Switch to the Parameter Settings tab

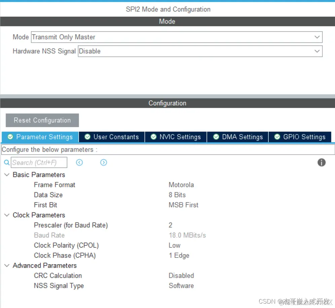40,137
